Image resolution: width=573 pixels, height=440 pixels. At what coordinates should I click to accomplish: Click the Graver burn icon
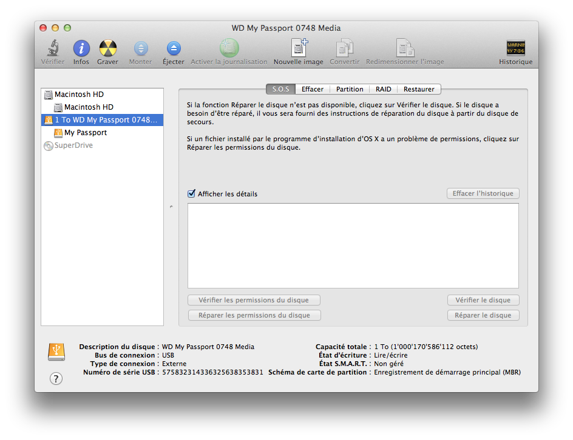[107, 49]
